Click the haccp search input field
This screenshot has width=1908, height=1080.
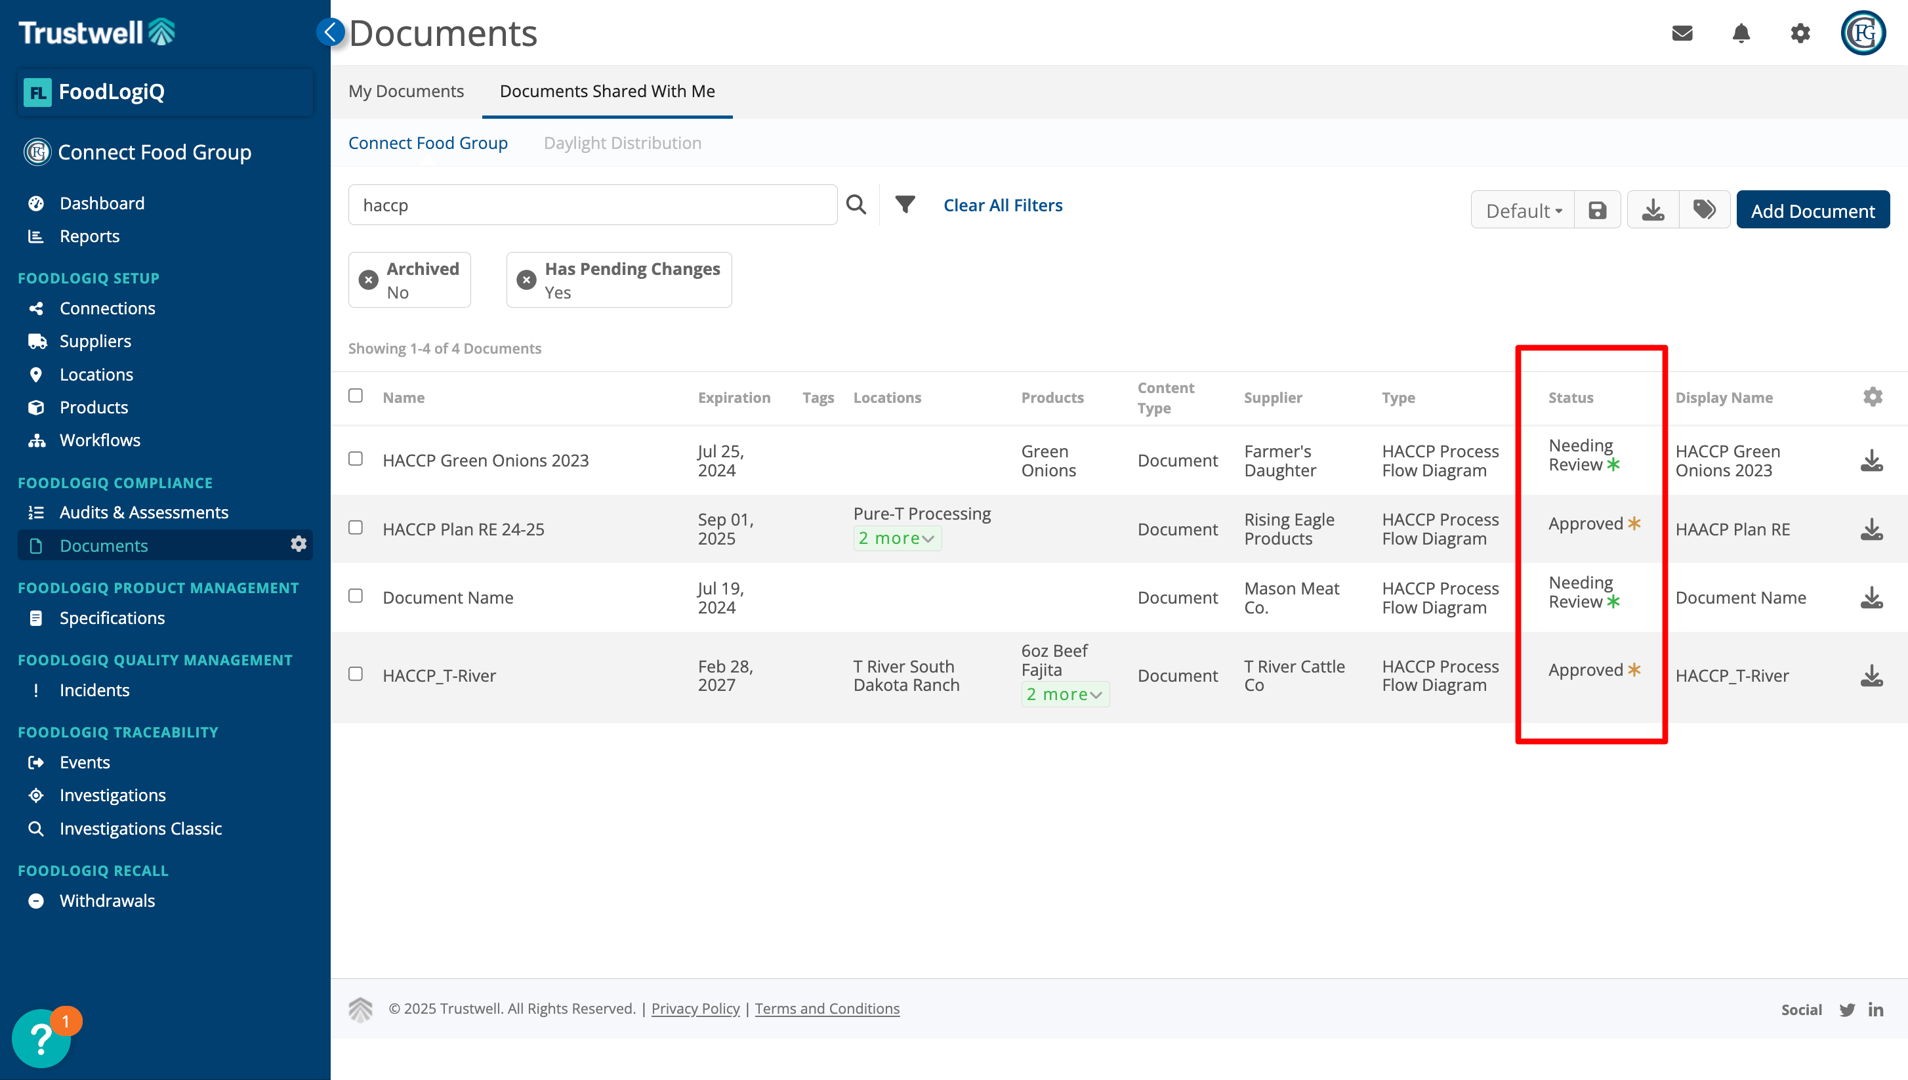tap(592, 205)
